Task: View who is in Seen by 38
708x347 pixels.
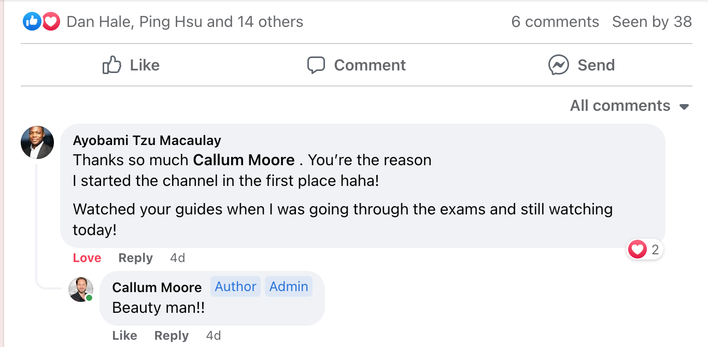Action: point(652,22)
